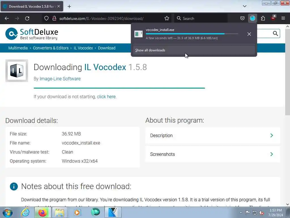Click the Description chevron arrow
The image size is (290, 218).
click(x=272, y=135)
